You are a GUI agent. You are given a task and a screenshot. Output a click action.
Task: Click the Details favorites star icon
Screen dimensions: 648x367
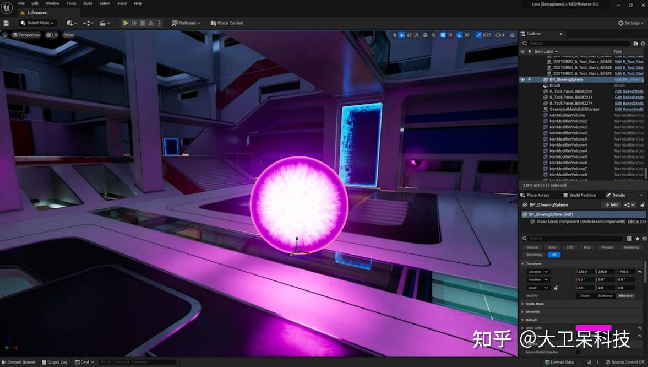point(637,238)
